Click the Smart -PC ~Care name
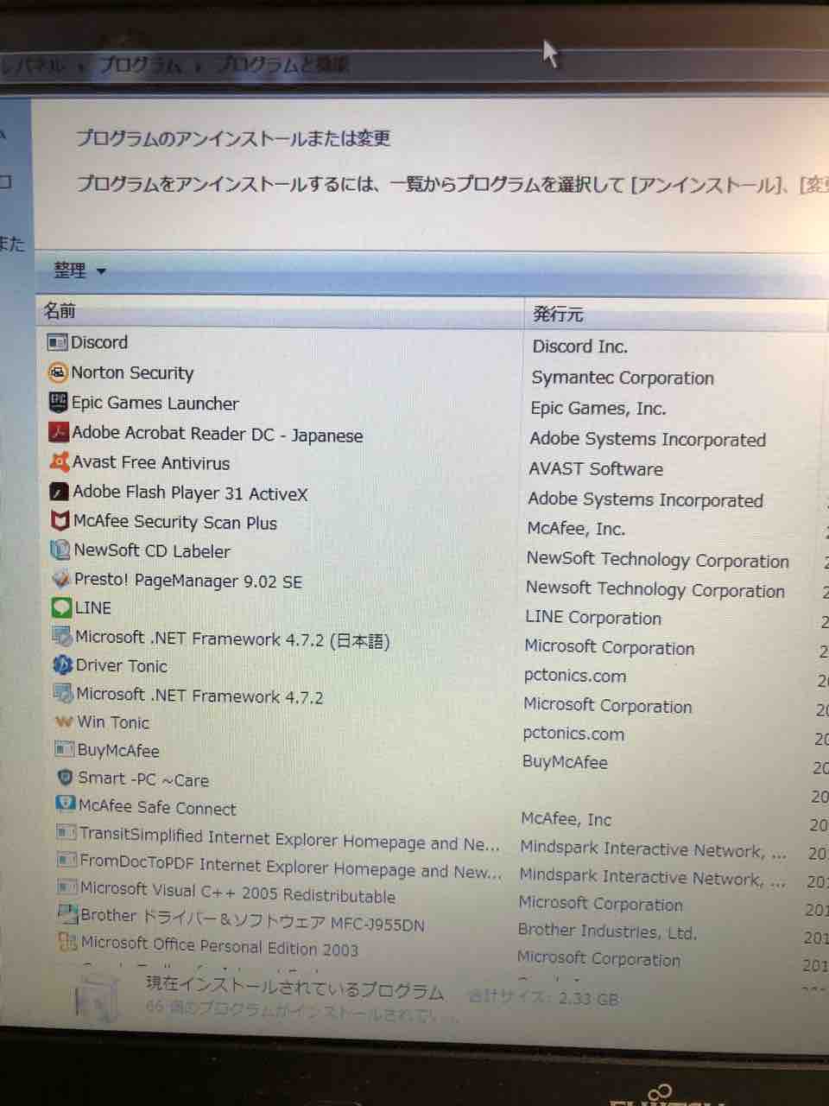The width and height of the screenshot is (829, 1106). point(143,779)
